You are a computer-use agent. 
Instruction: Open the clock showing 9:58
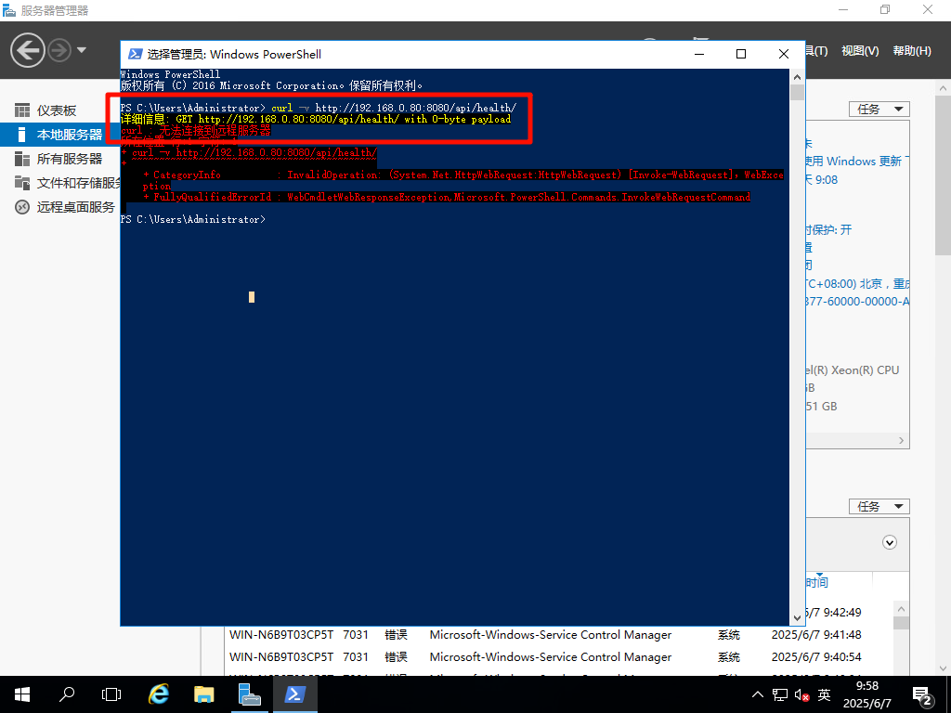click(867, 694)
